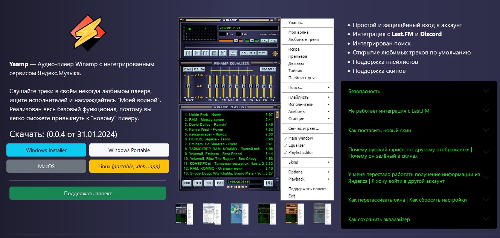Click the play button in Winamp main window
Viewport: 500px width, 238px height.
point(197,53)
